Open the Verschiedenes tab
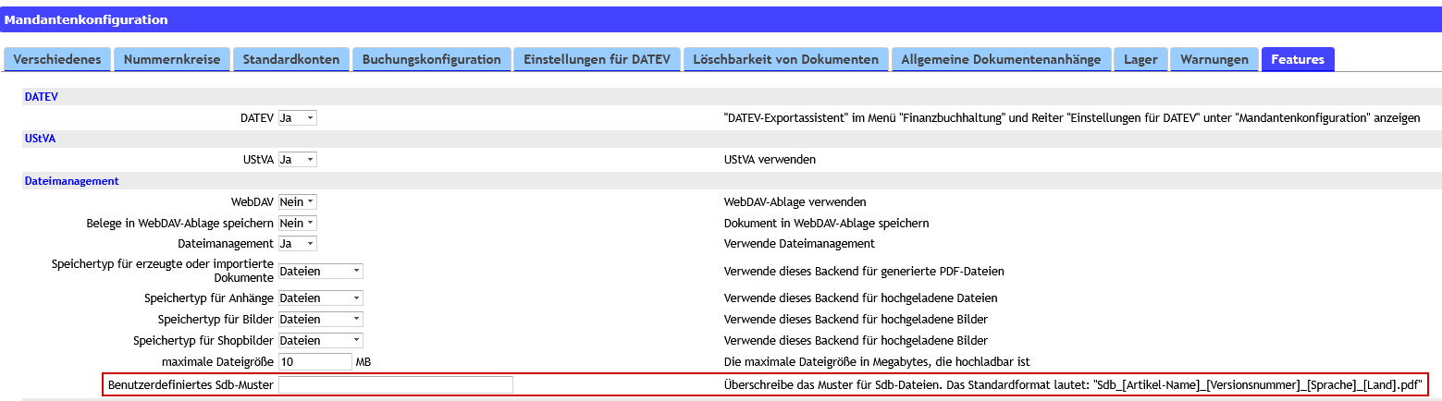Viewport: 1442px width, 401px height. pos(57,59)
